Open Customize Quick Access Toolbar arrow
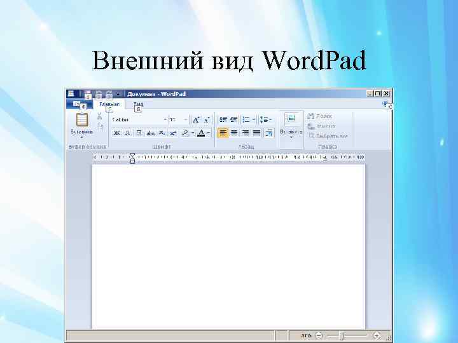The height and width of the screenshot is (343, 458). coord(118,94)
